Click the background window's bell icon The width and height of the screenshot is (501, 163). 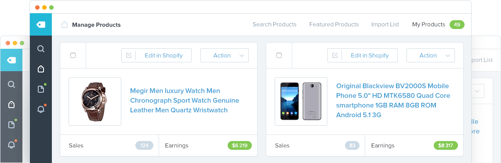11,145
